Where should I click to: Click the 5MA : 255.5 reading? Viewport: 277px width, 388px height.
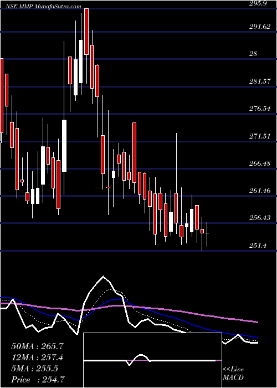point(34,369)
